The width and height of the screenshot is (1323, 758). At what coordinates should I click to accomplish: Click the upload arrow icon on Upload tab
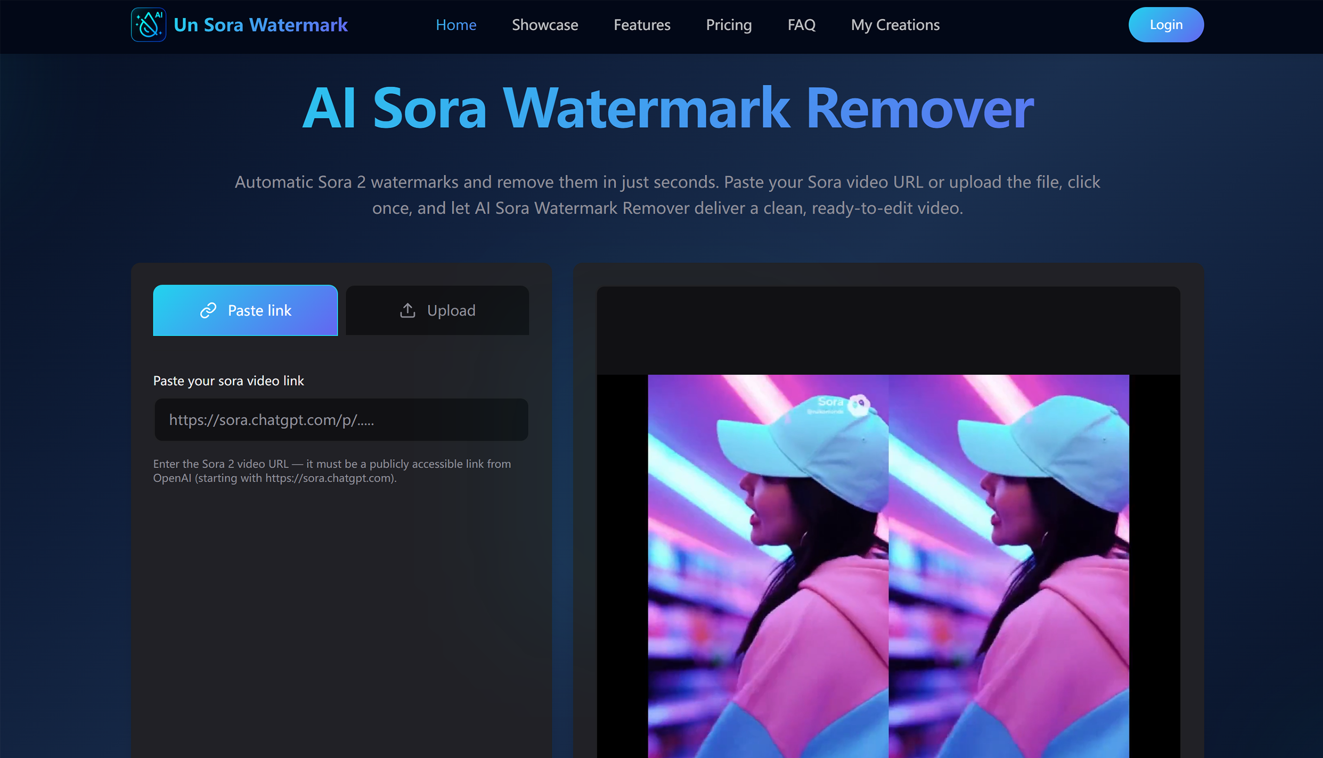coord(408,310)
